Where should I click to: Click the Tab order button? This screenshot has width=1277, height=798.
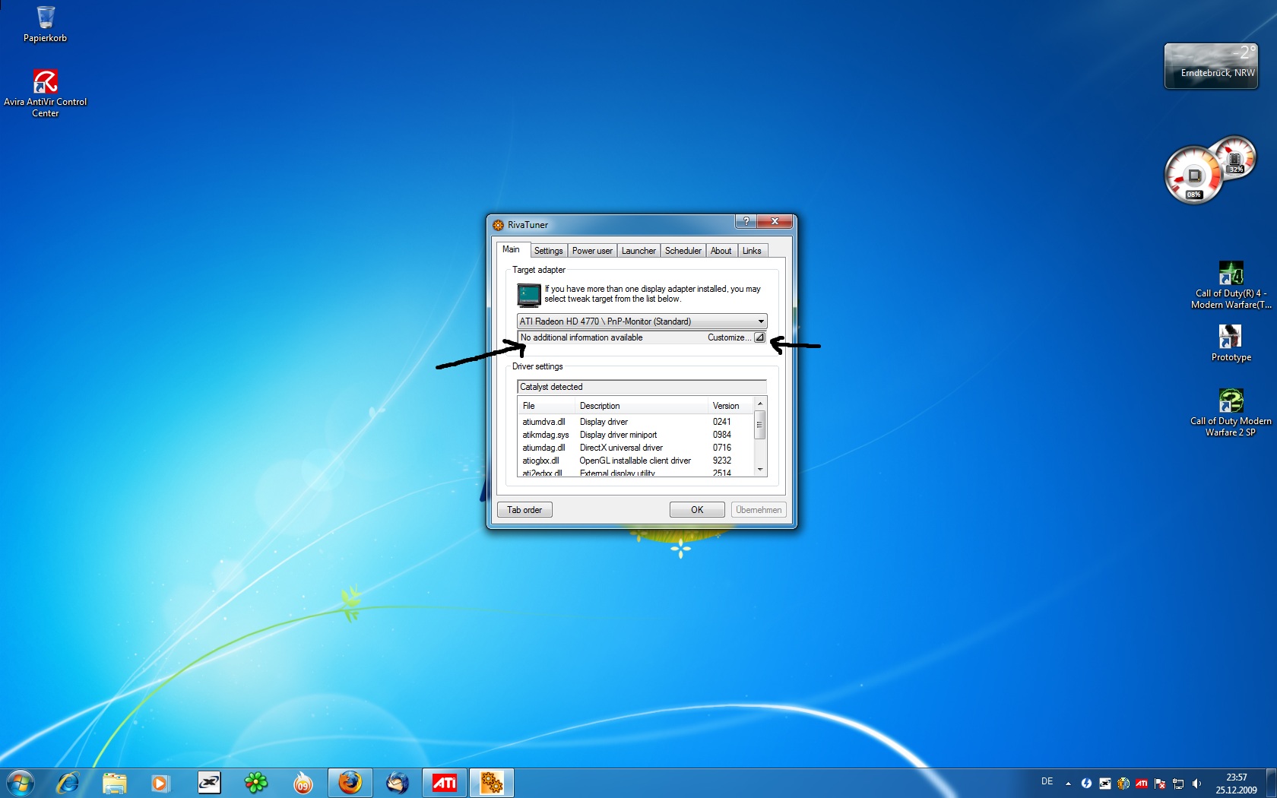click(x=524, y=510)
